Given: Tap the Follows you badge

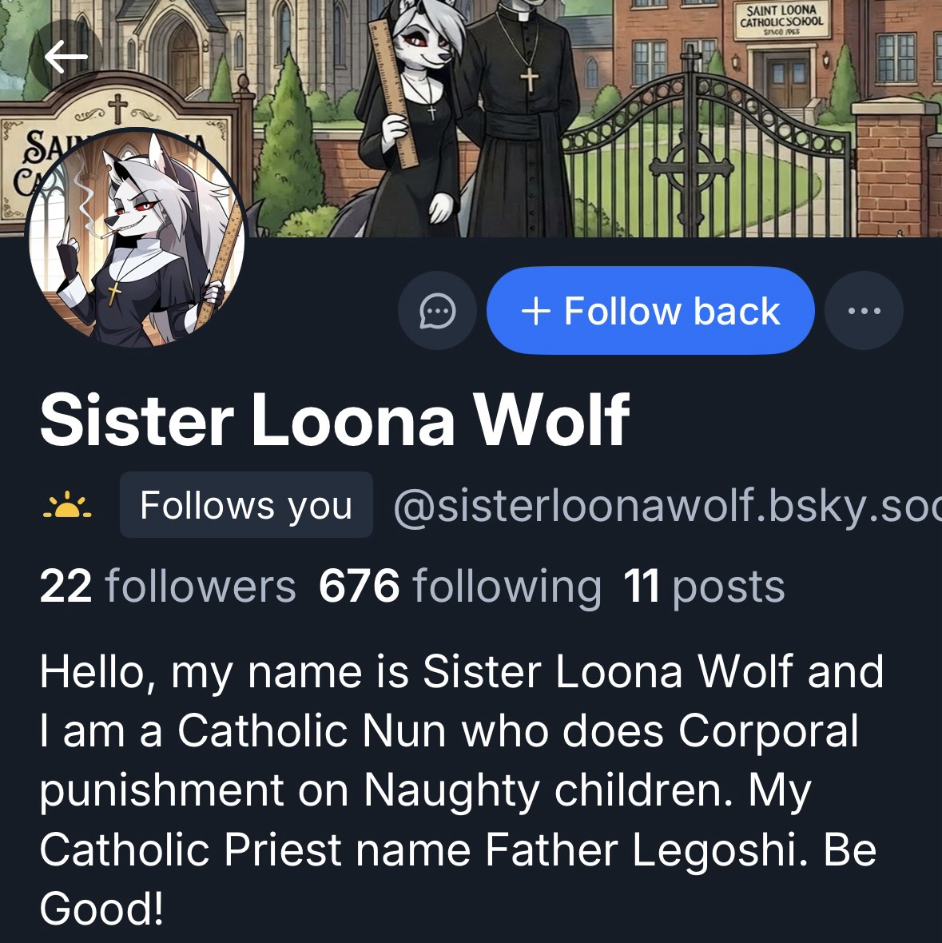Looking at the screenshot, I should (246, 505).
